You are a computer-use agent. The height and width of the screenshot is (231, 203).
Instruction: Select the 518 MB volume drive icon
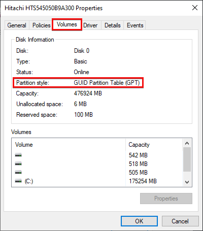point(18,163)
